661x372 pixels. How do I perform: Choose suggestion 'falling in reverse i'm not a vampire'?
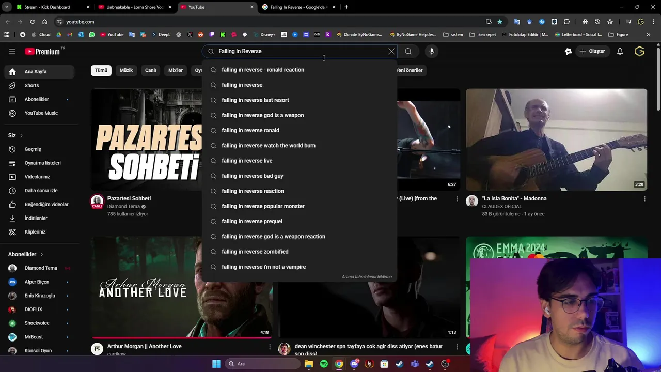pyautogui.click(x=300, y=267)
